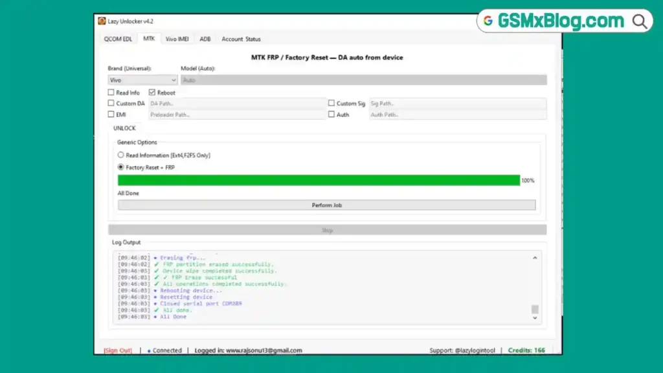Image resolution: width=663 pixels, height=373 pixels.
Task: Click the log scrollbar thumb
Action: click(x=535, y=309)
